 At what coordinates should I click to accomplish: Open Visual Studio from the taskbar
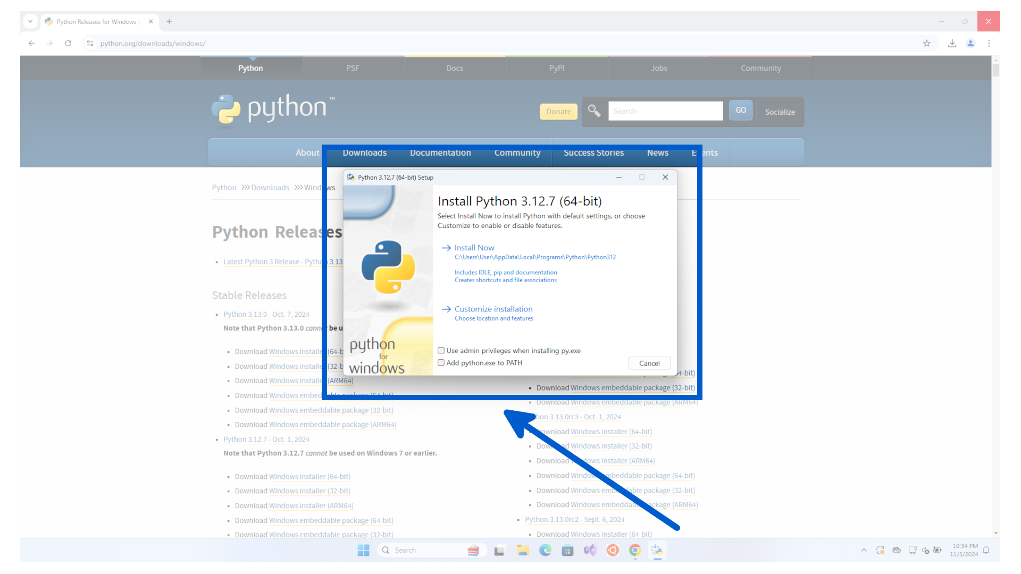click(x=590, y=550)
